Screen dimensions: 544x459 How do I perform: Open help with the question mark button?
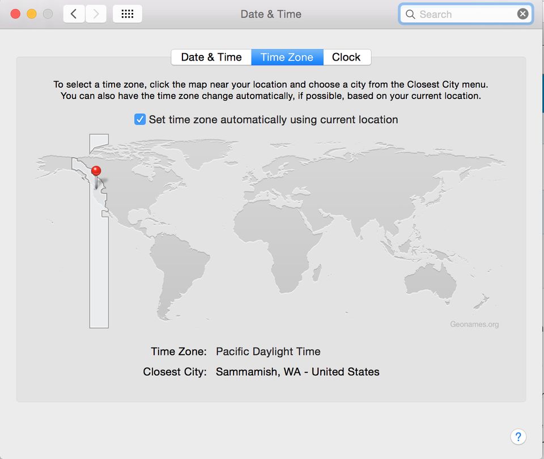(518, 437)
